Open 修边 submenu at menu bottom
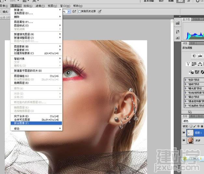The width and height of the screenshot is (204, 174). tap(36, 128)
